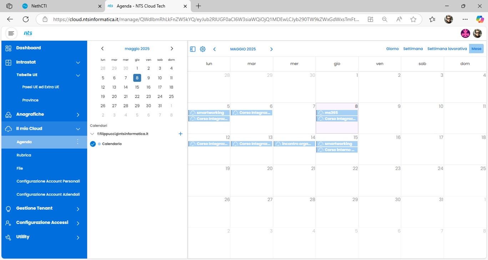488x260 pixels.
Task: Open the Dashboard section icon
Action: point(9,48)
